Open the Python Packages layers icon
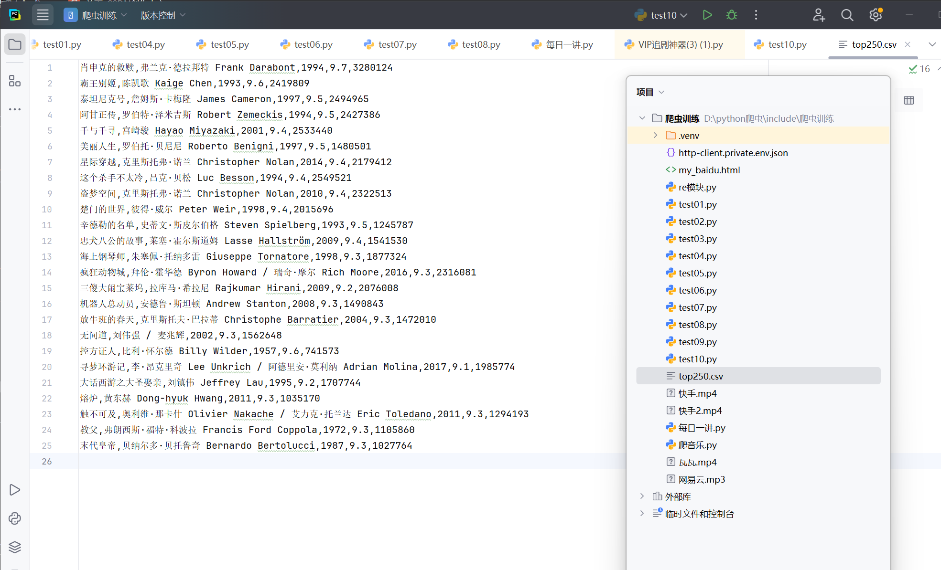This screenshot has height=570, width=941. click(x=15, y=547)
